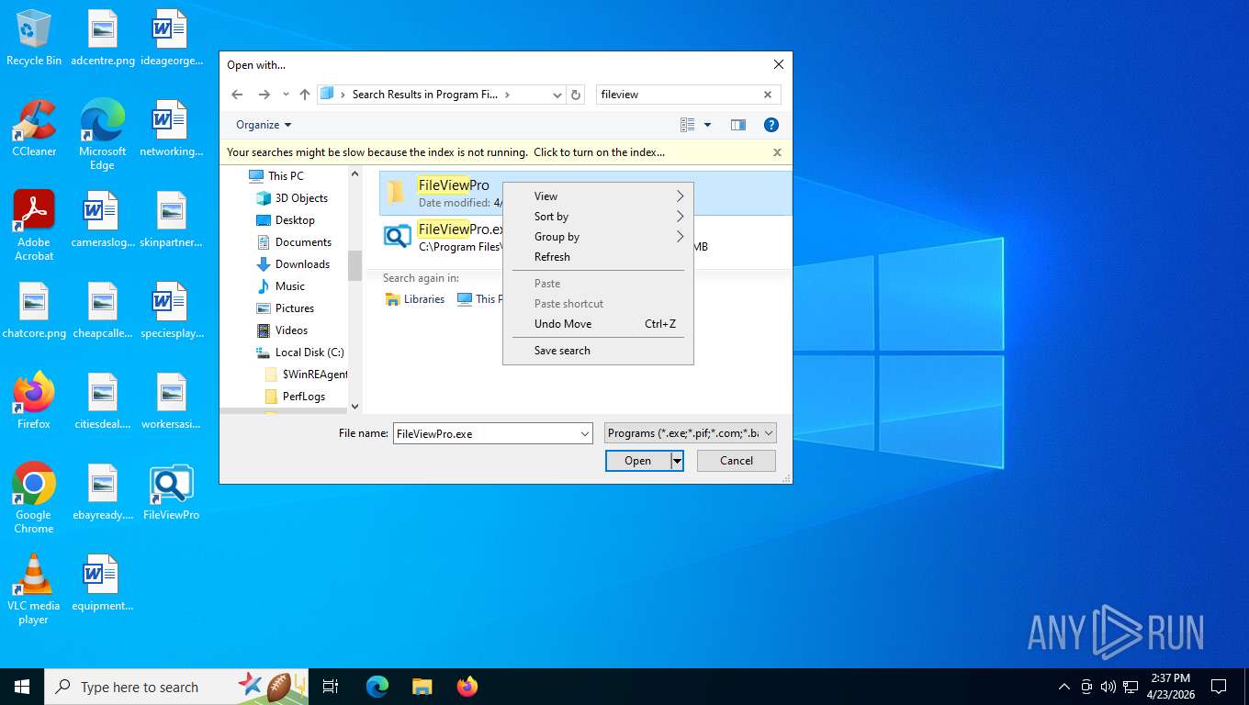1249x705 pixels.
Task: Open Organize dropdown menu
Action: coord(264,125)
